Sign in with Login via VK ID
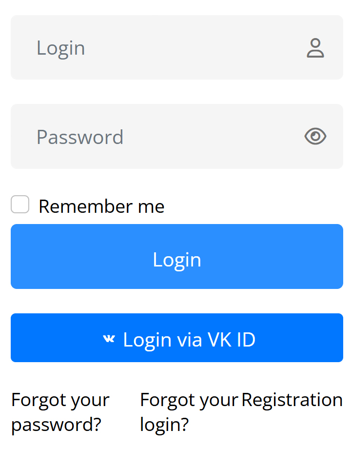 177,338
